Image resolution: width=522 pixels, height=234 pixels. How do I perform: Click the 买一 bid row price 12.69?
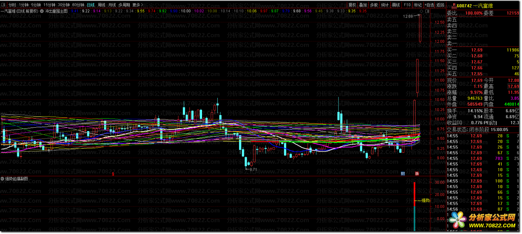tap(477, 50)
